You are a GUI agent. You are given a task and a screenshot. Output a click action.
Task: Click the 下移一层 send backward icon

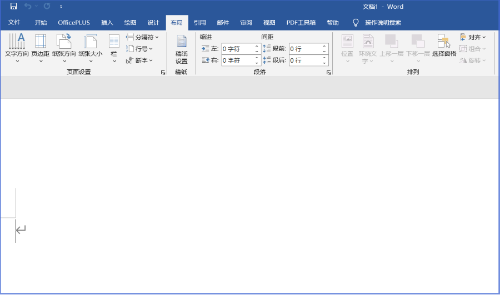pos(418,41)
